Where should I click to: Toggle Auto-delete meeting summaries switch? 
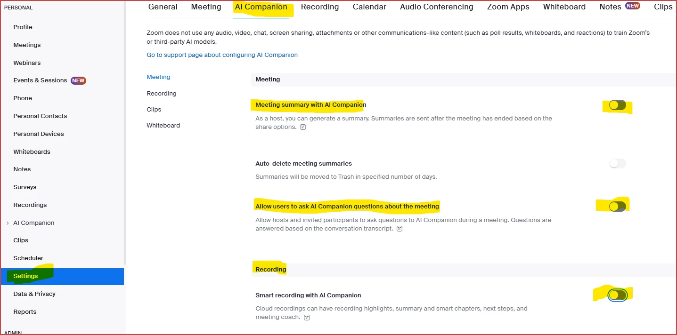pyautogui.click(x=617, y=164)
